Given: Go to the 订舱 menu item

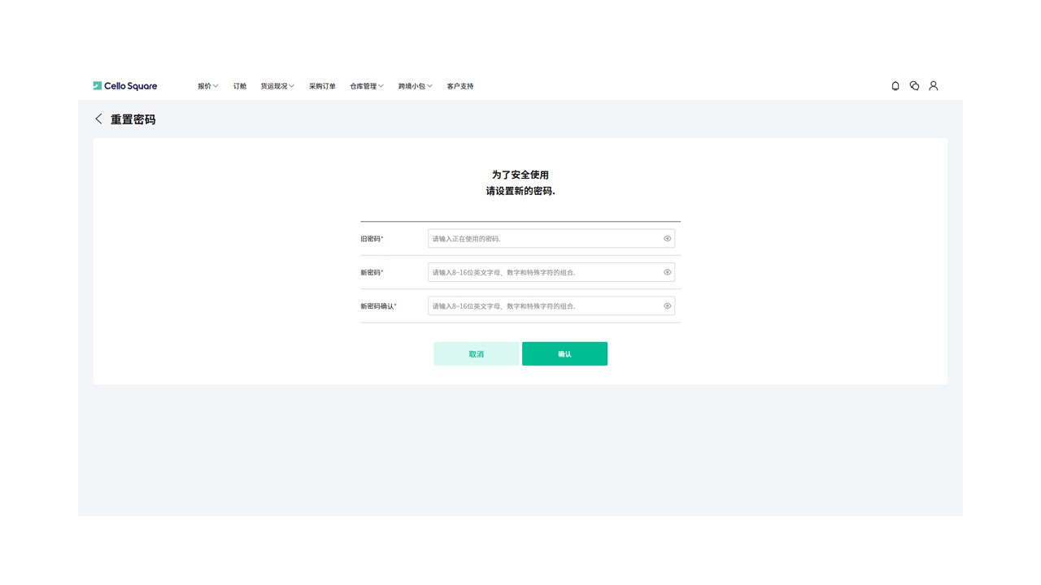Looking at the screenshot, I should tap(240, 86).
